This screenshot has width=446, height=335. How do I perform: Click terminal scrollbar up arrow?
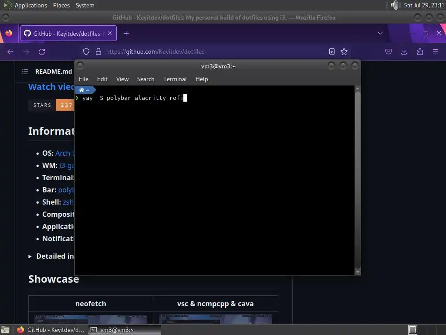click(x=358, y=89)
